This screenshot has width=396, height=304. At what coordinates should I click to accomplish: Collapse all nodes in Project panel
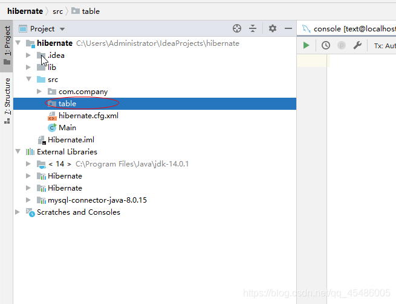tap(253, 28)
